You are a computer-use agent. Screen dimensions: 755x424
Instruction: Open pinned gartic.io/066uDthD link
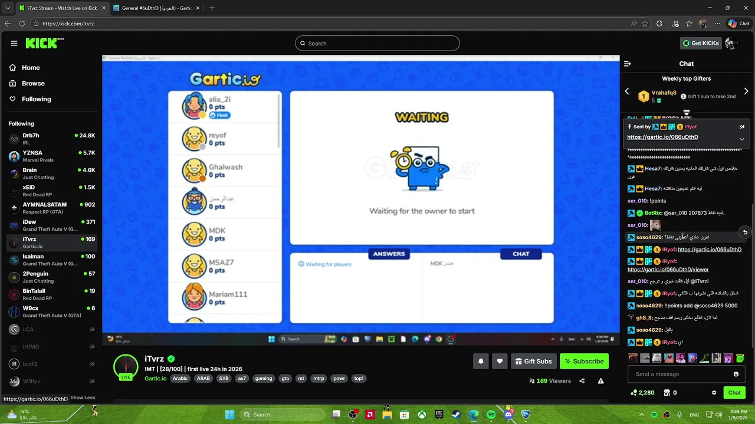click(662, 137)
